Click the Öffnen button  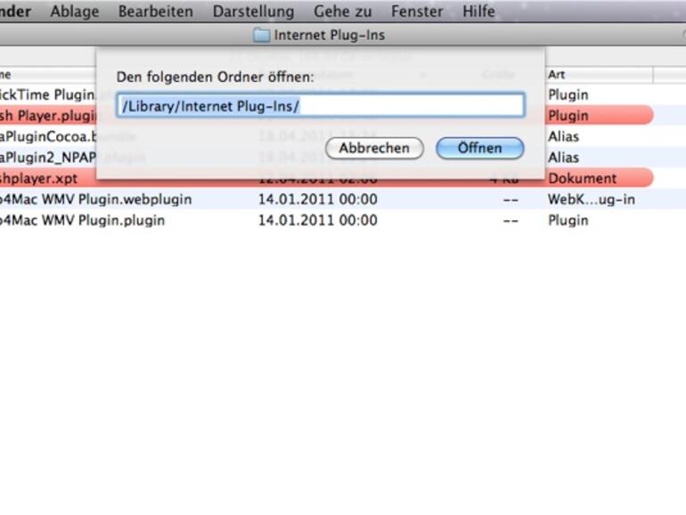(480, 148)
